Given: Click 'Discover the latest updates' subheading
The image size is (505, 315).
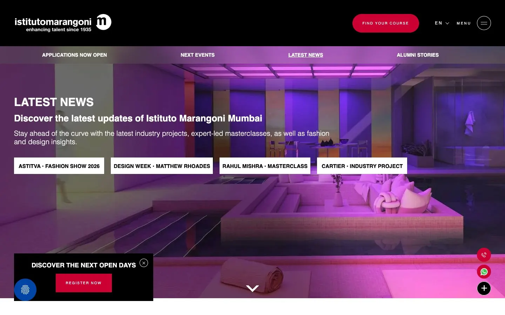Looking at the screenshot, I should [138, 118].
